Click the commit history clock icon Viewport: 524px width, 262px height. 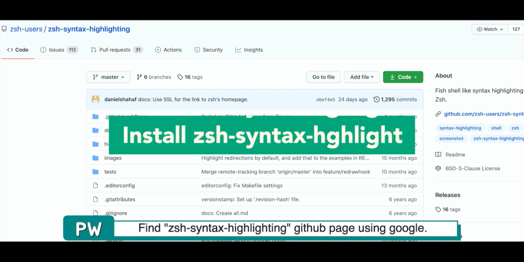(377, 99)
